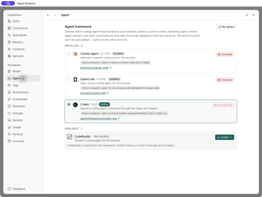Click the disabled Codex Uninstall button
The height and width of the screenshot is (197, 262).
[223, 105]
